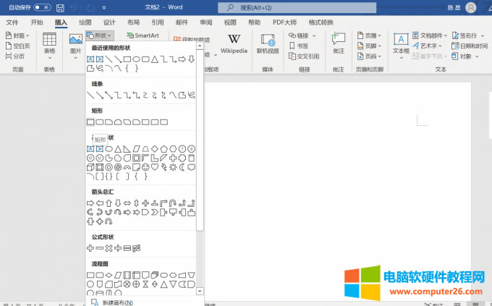Image resolution: width=492 pixels, height=306 pixels.
Task: Insert a blank page (空白页)
Action: point(18,46)
